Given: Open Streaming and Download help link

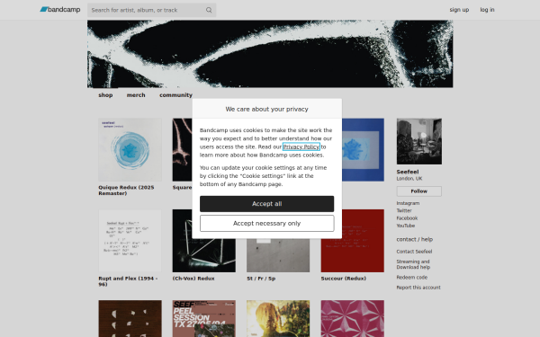Looking at the screenshot, I should click(413, 264).
